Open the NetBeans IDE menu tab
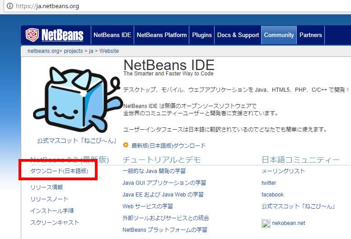Image resolution: width=351 pixels, height=239 pixels. point(112,35)
